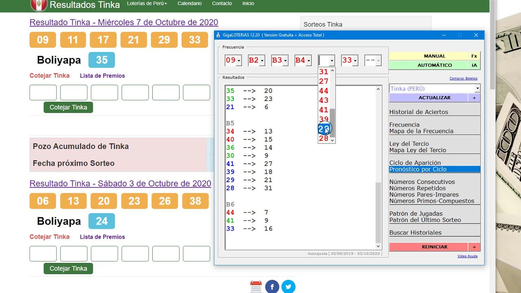
Task: Open Mapa de la Frecuencia
Action: point(421,131)
